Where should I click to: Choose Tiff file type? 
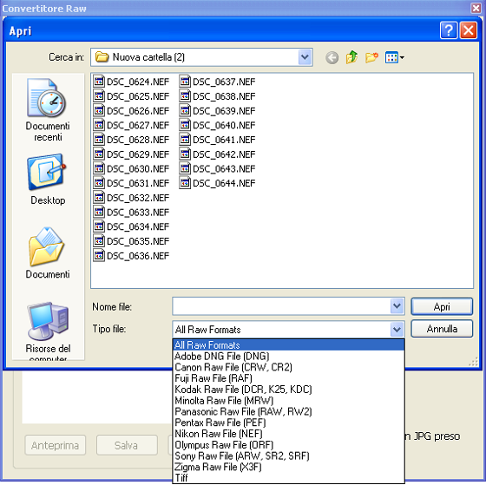point(288,477)
